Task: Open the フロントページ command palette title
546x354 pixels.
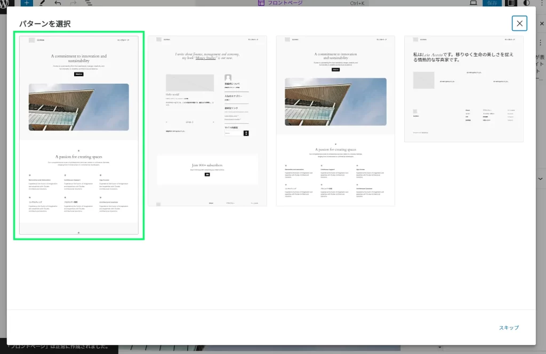Action: click(x=280, y=3)
